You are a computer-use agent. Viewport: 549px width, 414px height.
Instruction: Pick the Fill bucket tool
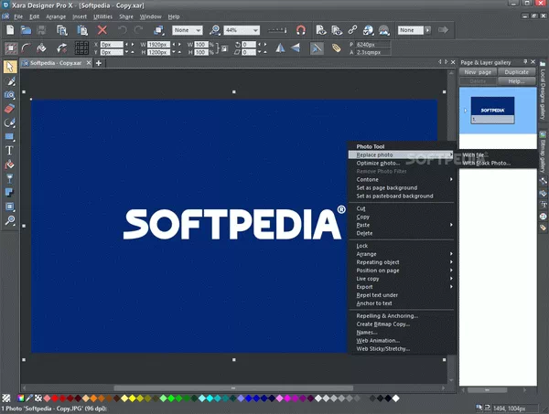click(x=10, y=165)
